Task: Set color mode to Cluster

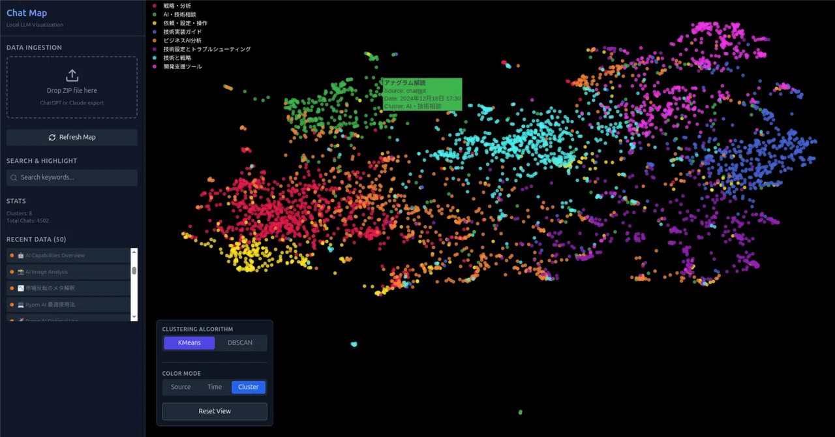Action: (x=249, y=387)
